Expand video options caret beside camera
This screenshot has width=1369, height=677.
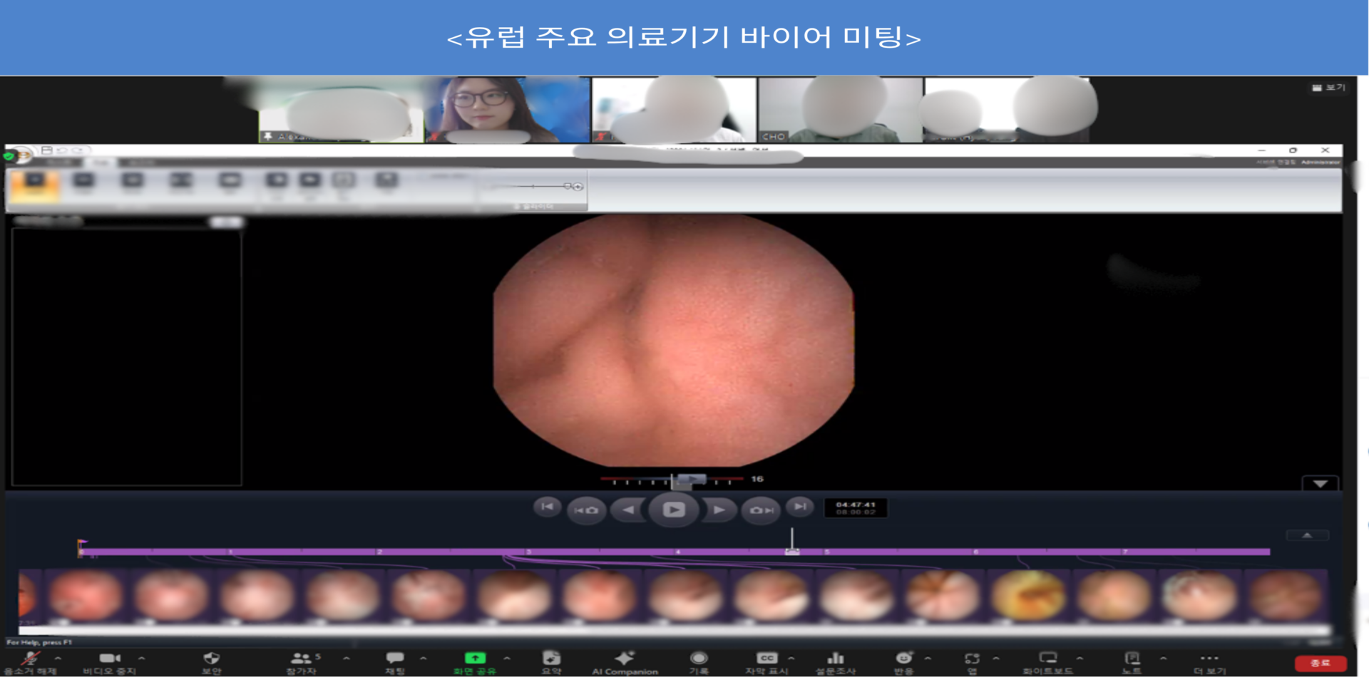[141, 658]
